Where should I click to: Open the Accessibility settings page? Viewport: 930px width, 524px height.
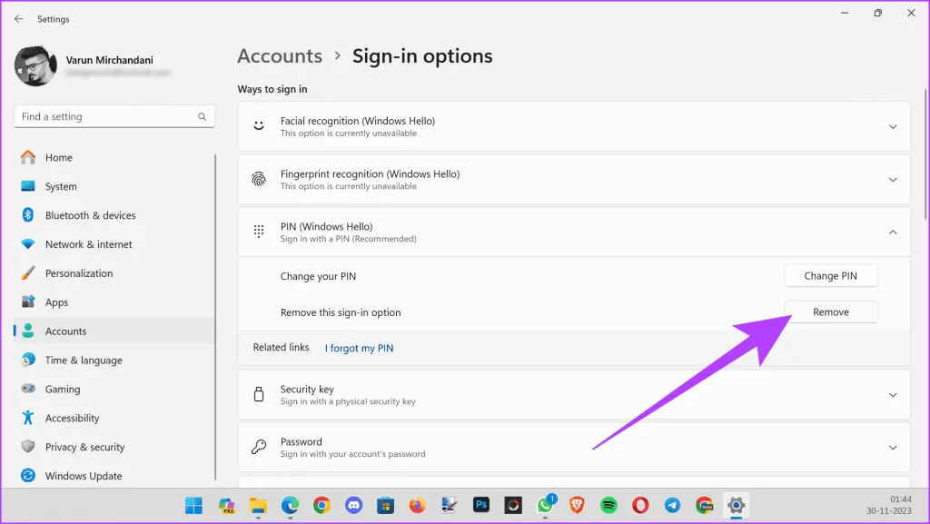tap(72, 418)
